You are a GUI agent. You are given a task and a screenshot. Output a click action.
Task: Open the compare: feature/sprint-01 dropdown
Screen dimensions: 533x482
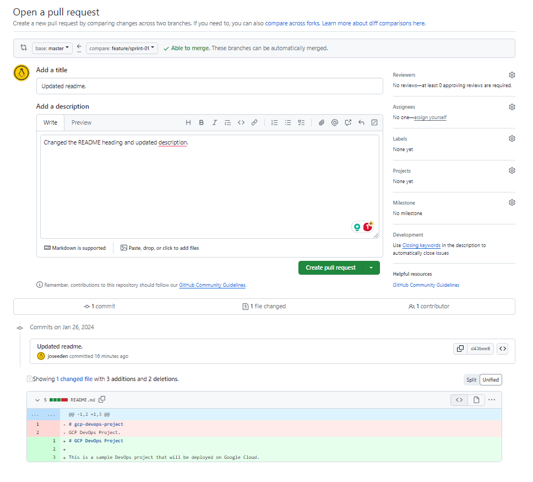click(x=122, y=49)
